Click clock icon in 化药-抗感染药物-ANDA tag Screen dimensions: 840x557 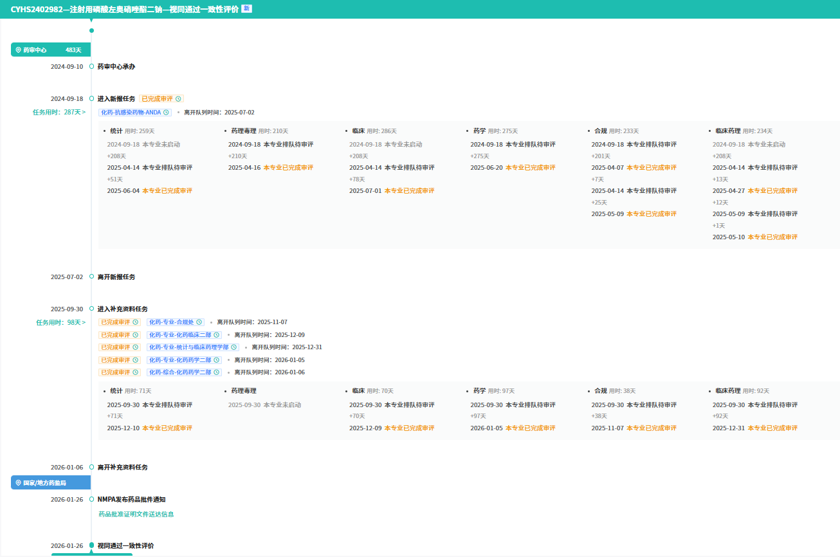166,113
